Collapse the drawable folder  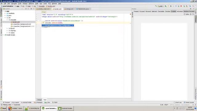coord(7,20)
